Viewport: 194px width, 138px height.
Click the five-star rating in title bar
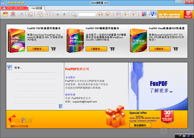(x=16, y=3)
